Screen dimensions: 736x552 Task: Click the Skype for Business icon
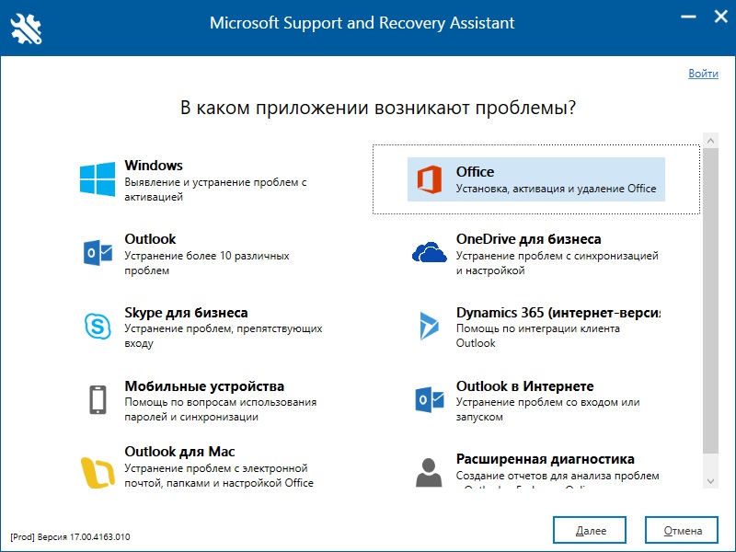(98, 326)
